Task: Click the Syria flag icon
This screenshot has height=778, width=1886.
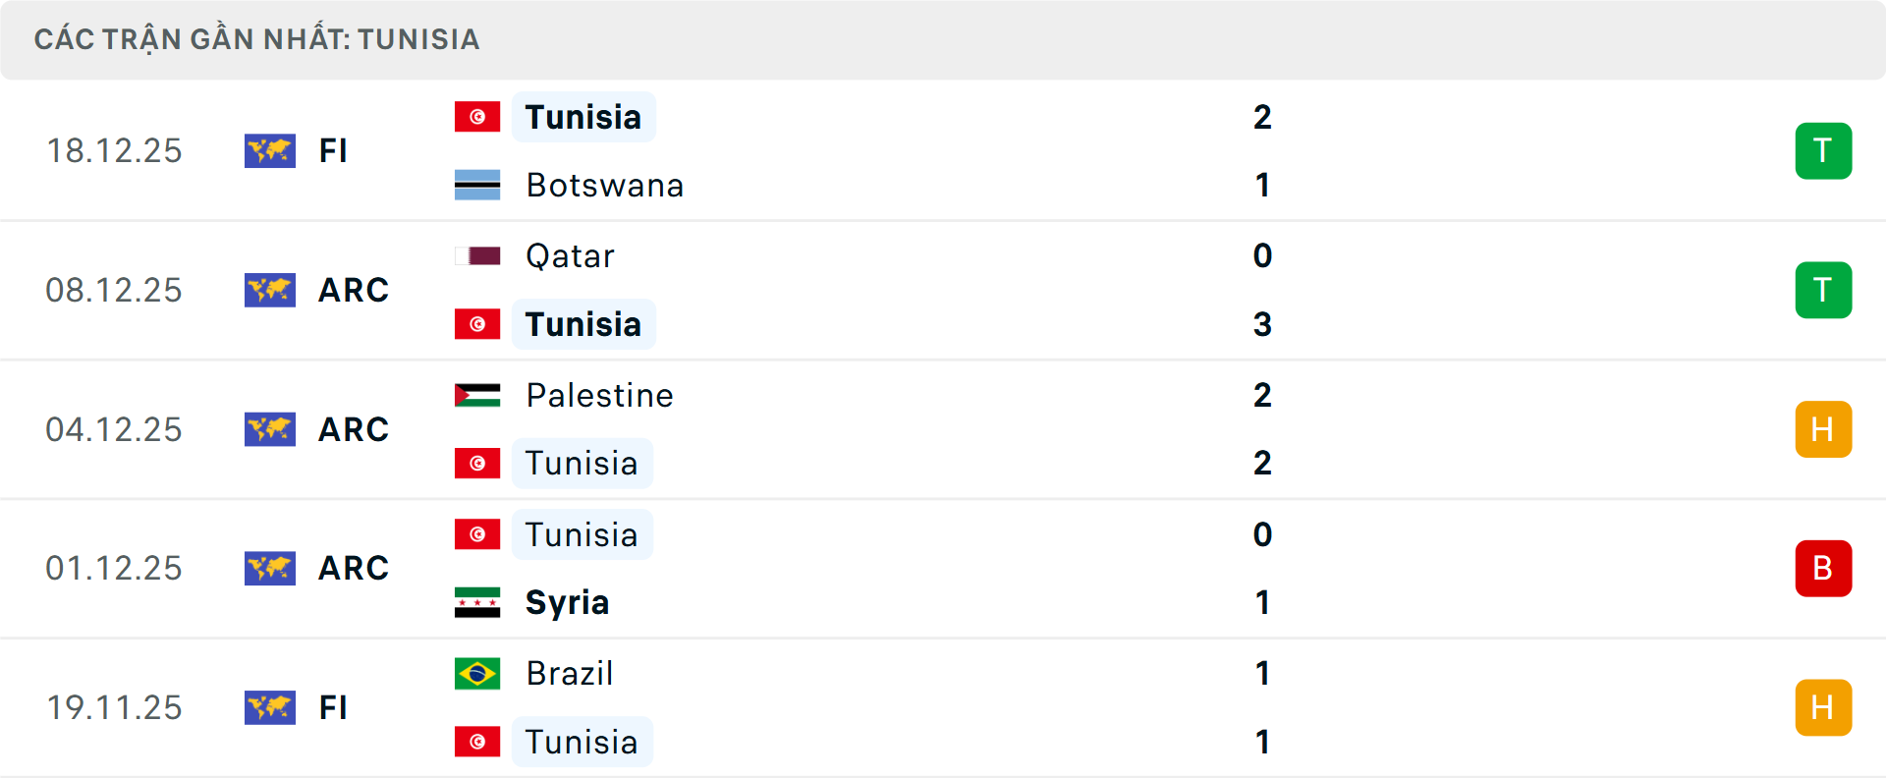Action: click(477, 602)
